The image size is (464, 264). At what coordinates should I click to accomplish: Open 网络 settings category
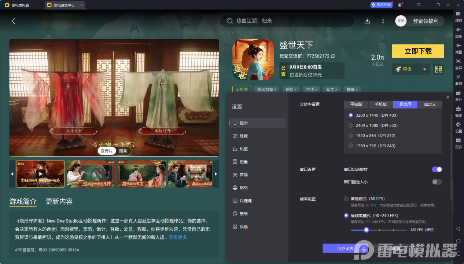point(257,188)
